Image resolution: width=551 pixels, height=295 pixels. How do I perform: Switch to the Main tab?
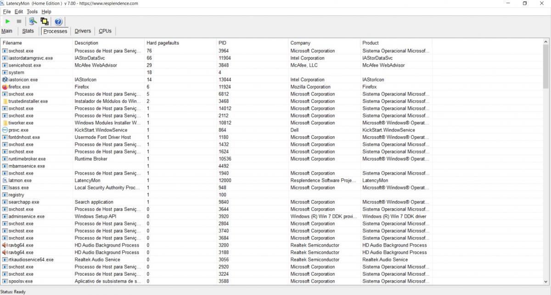coord(7,31)
